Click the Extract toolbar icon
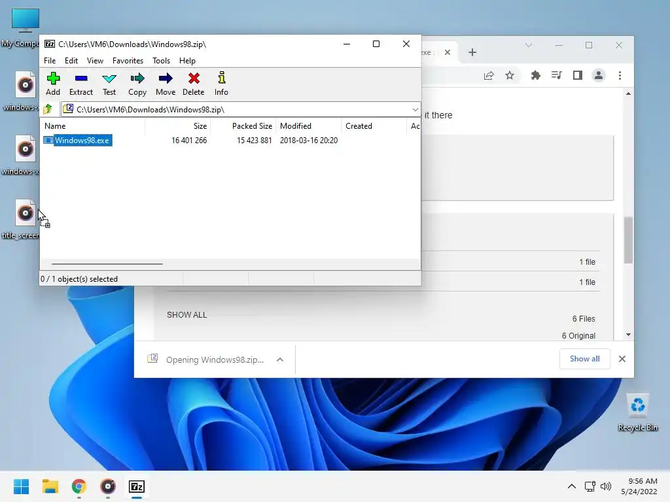 [x=80, y=84]
